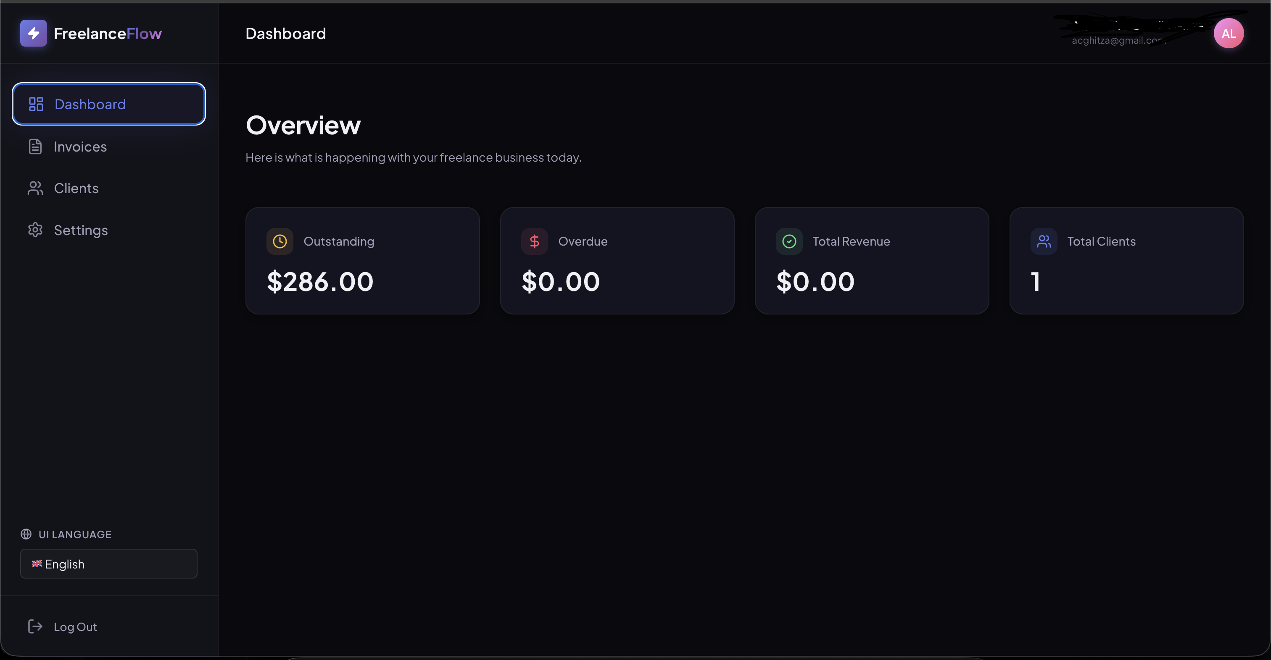Viewport: 1271px width, 660px height.
Task: Click the Overview heading
Action: tap(303, 125)
